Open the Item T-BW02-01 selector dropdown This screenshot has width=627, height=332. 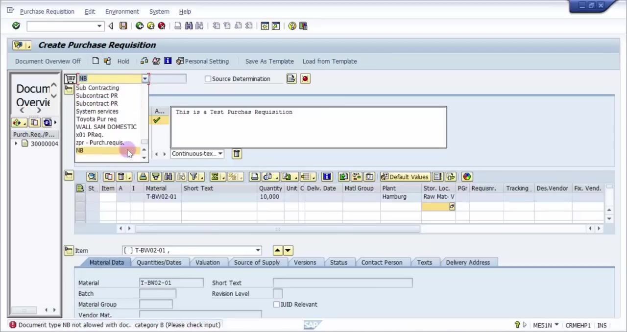pos(258,251)
